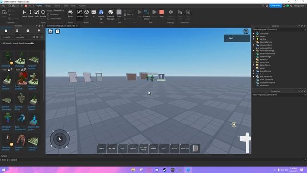Open the Roblox menu in the viewport
This screenshot has width=307, height=173.
(50, 31)
